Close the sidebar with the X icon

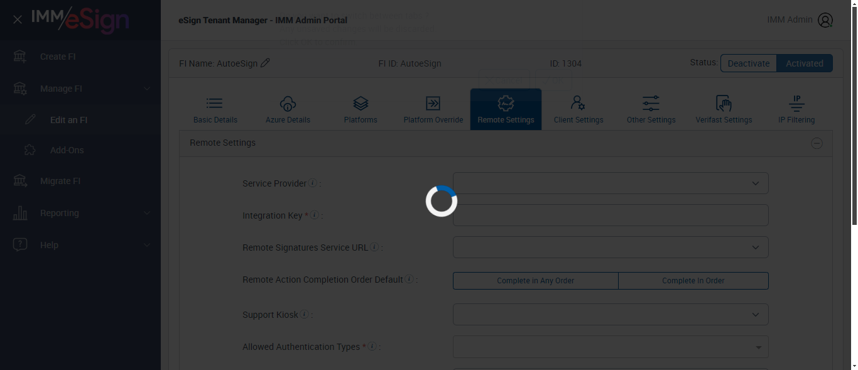18,19
